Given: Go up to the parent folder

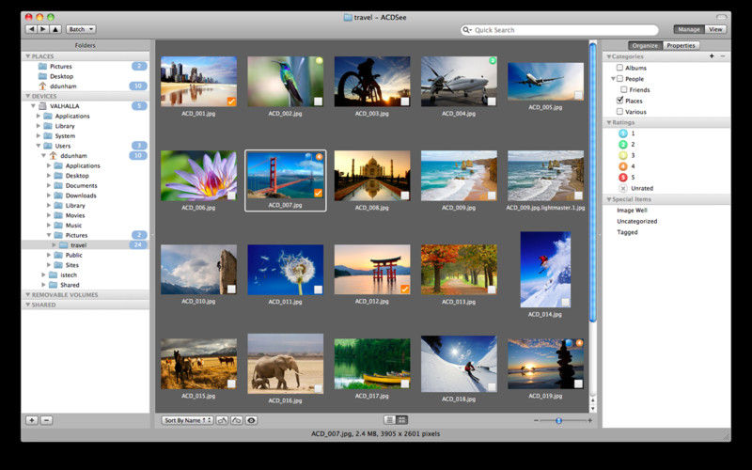Looking at the screenshot, I should point(55,29).
